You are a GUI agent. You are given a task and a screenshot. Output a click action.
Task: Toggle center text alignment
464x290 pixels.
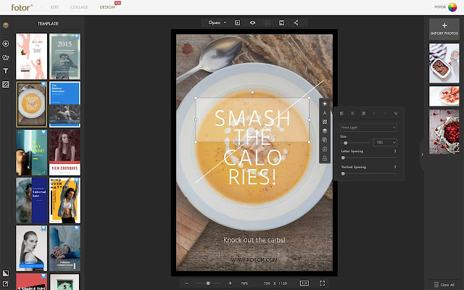pyautogui.click(x=352, y=114)
